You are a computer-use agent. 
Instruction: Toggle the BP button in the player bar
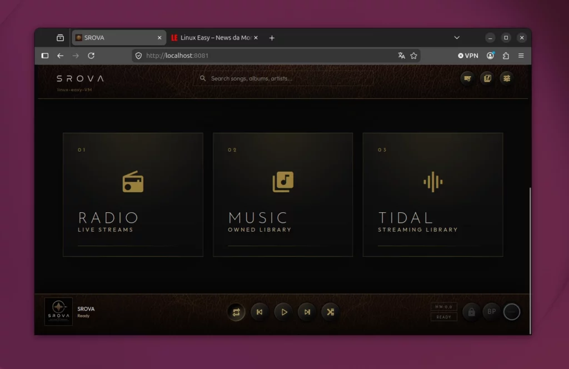[492, 312]
